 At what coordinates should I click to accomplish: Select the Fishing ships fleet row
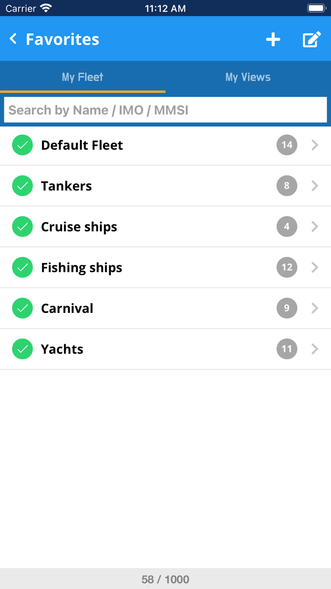[142, 267]
